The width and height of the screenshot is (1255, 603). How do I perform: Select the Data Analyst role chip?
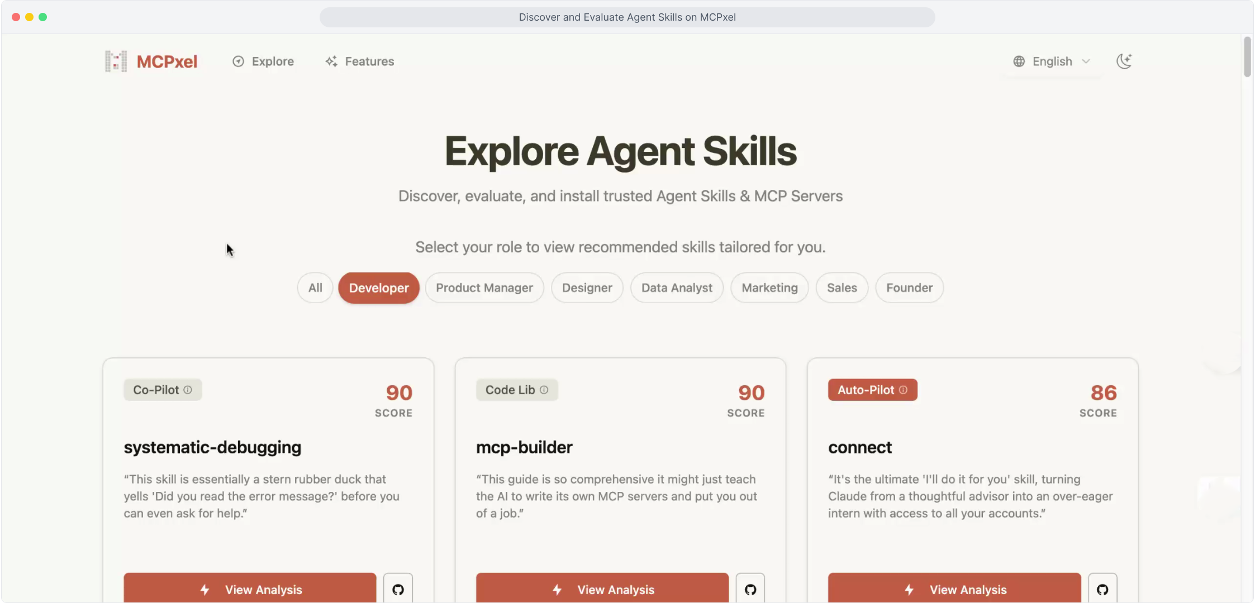click(677, 288)
